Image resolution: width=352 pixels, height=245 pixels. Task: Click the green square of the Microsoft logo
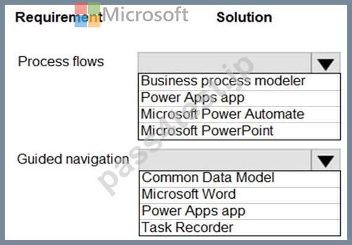[x=94, y=8]
